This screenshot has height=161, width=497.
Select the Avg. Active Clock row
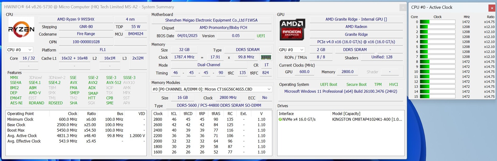click(76, 136)
